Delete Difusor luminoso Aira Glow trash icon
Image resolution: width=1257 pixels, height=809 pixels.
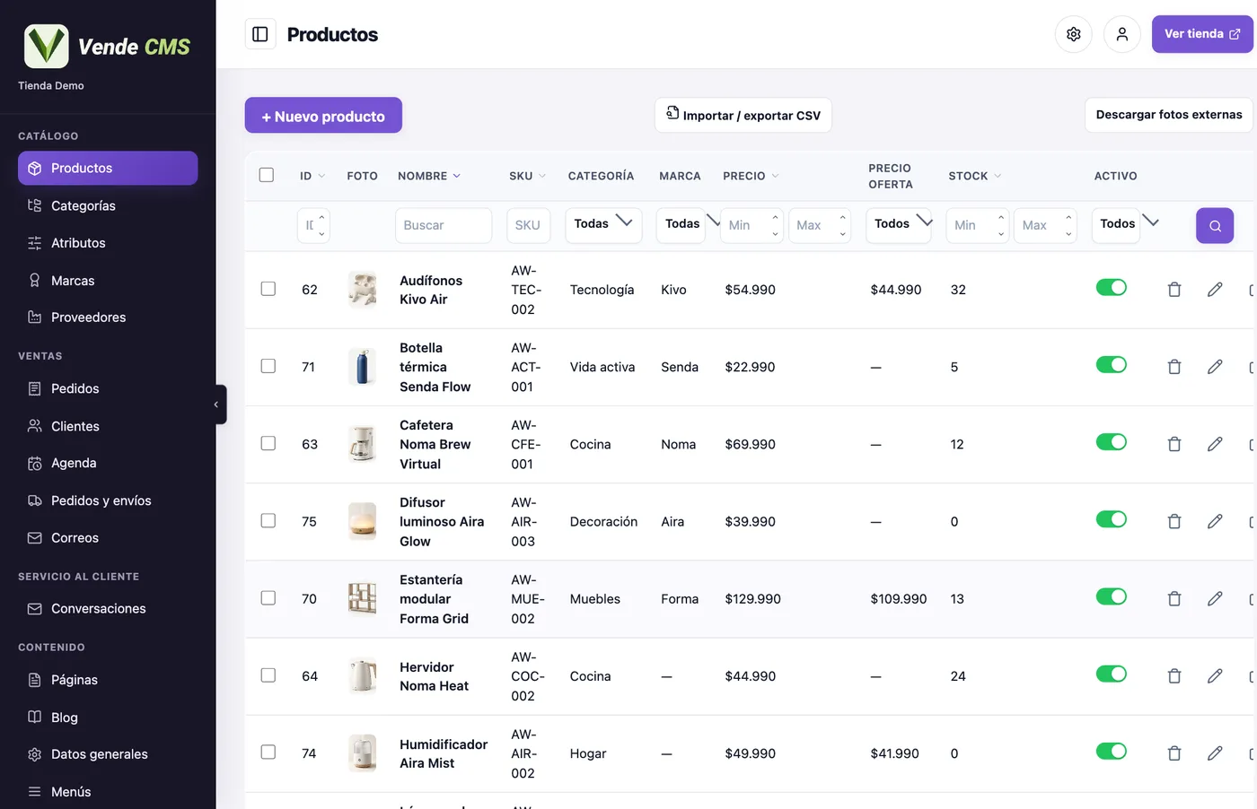click(x=1173, y=521)
